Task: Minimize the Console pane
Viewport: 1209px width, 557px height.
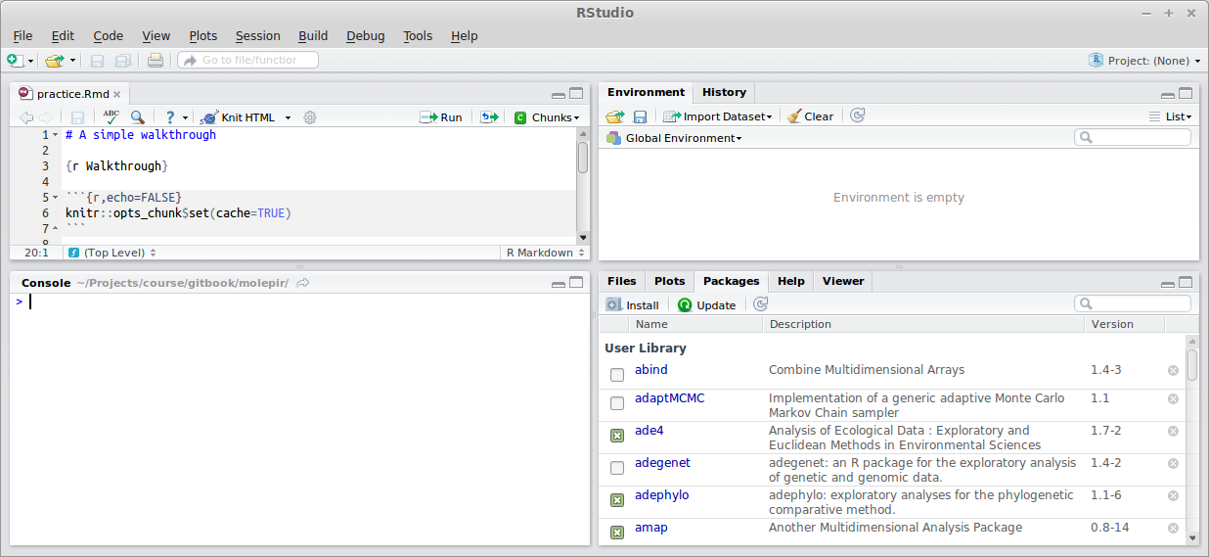Action: pos(559,284)
